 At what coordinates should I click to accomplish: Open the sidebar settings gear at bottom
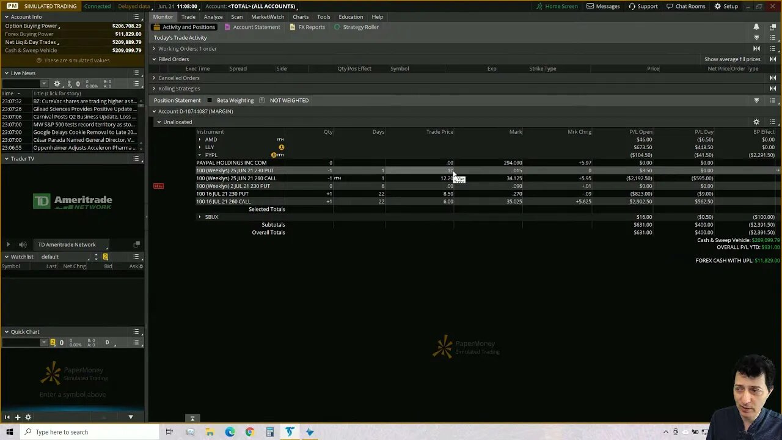click(28, 417)
